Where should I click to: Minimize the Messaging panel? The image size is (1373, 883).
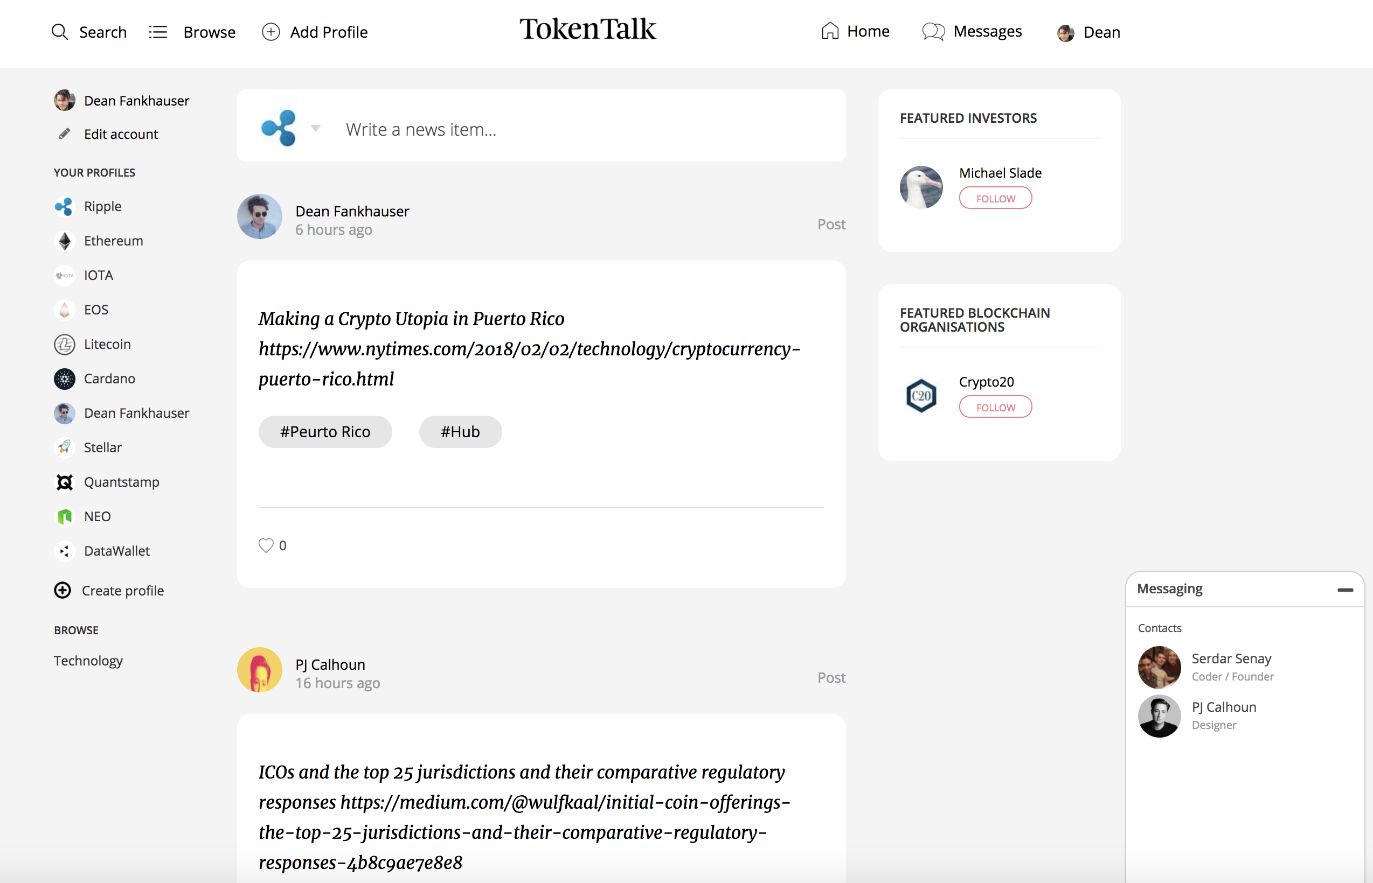pyautogui.click(x=1344, y=590)
